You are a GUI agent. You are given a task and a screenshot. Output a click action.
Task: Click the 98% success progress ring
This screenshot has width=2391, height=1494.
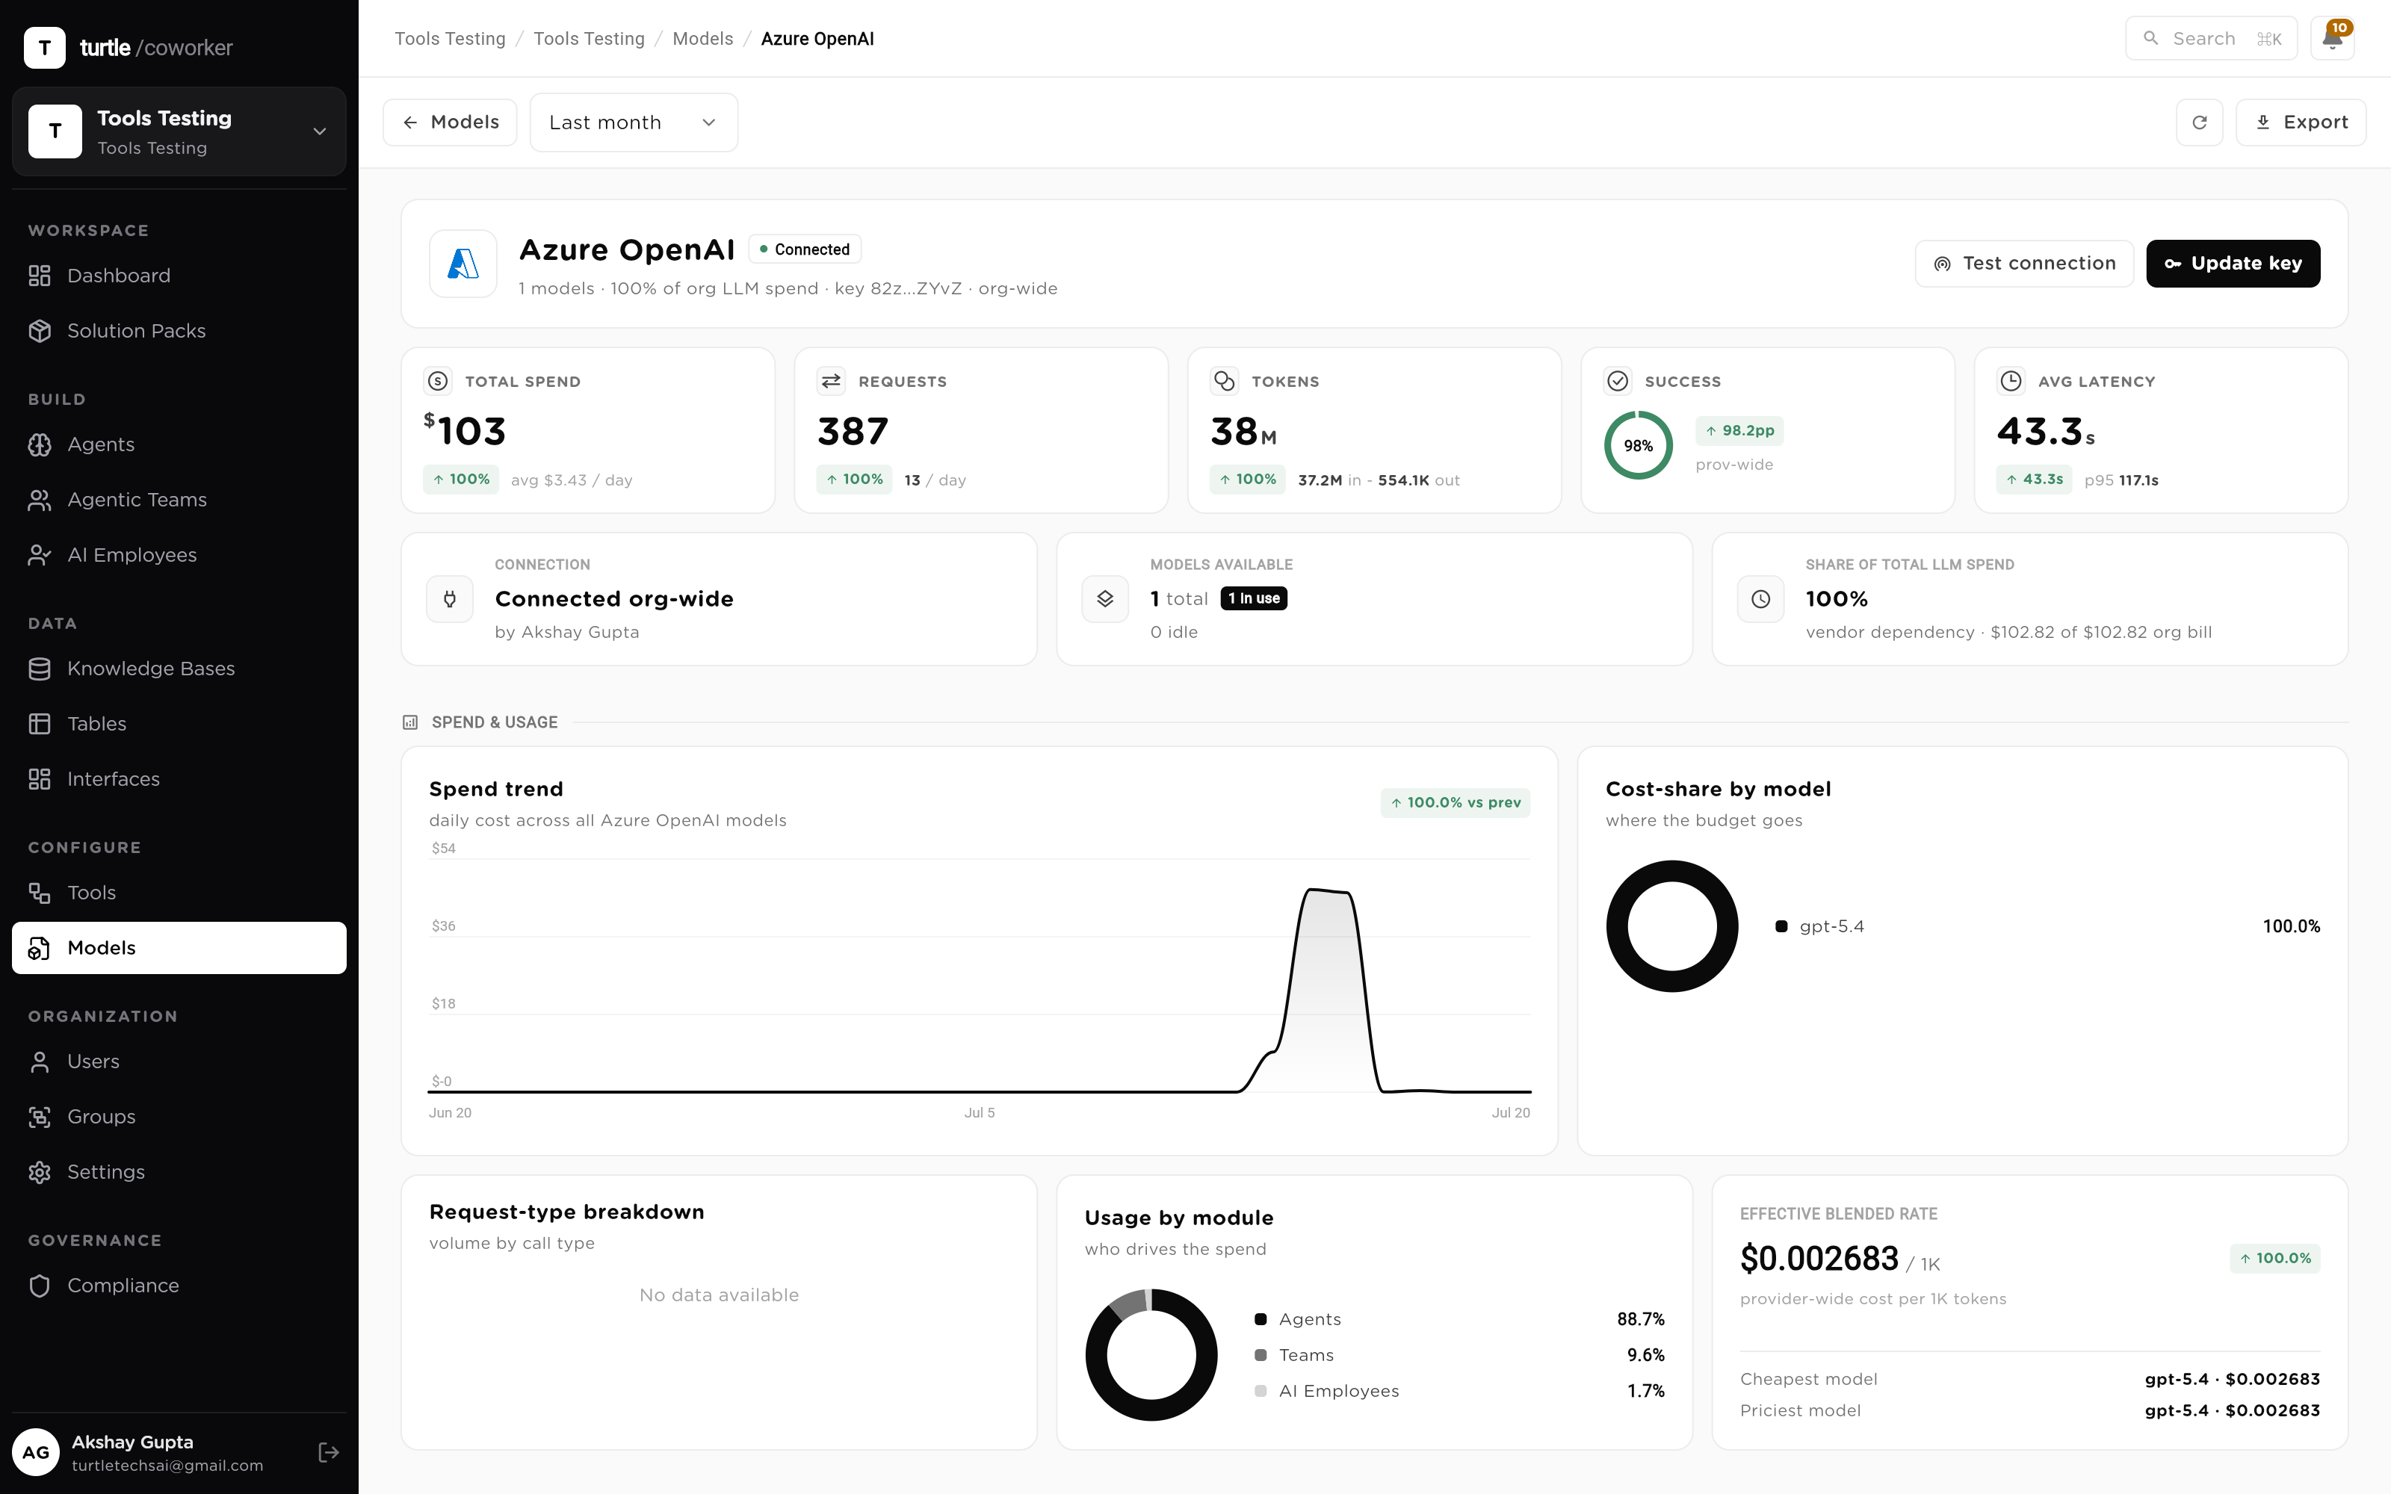[x=1638, y=446]
